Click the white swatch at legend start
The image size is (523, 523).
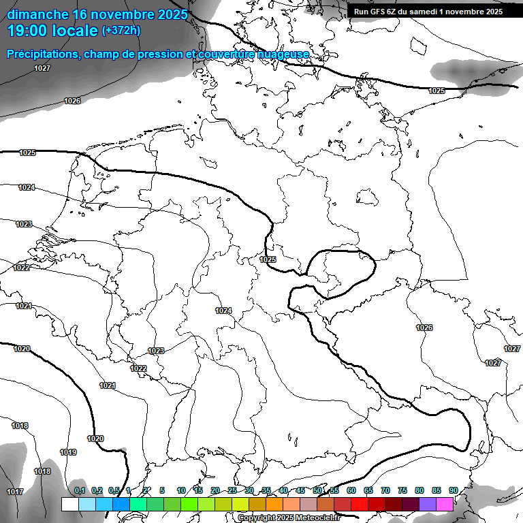(x=69, y=504)
